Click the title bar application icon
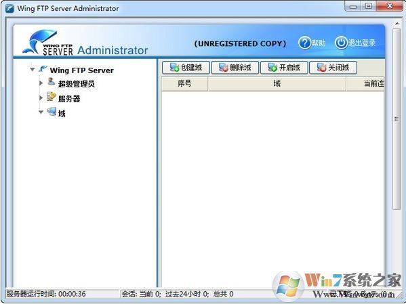The image size is (406, 304). [10, 8]
